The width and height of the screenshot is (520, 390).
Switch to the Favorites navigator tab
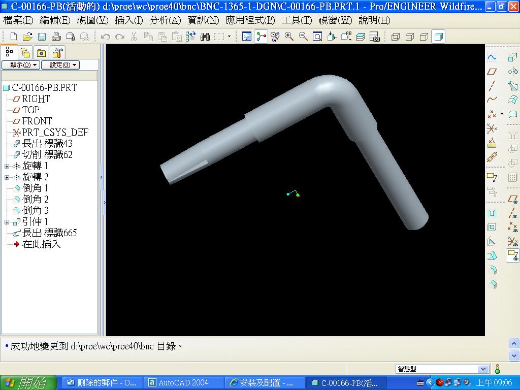pyautogui.click(x=41, y=52)
